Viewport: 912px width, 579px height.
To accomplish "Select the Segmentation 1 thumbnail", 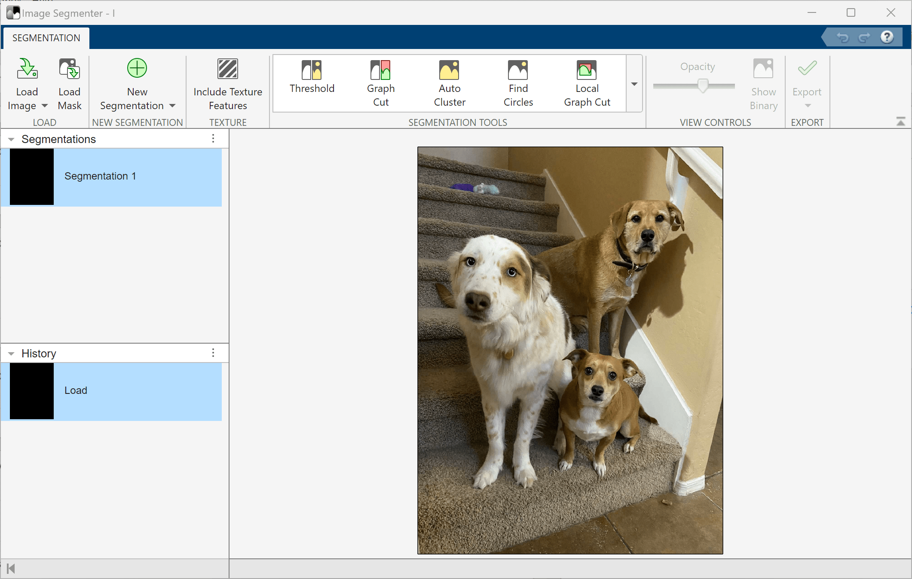I will point(32,177).
